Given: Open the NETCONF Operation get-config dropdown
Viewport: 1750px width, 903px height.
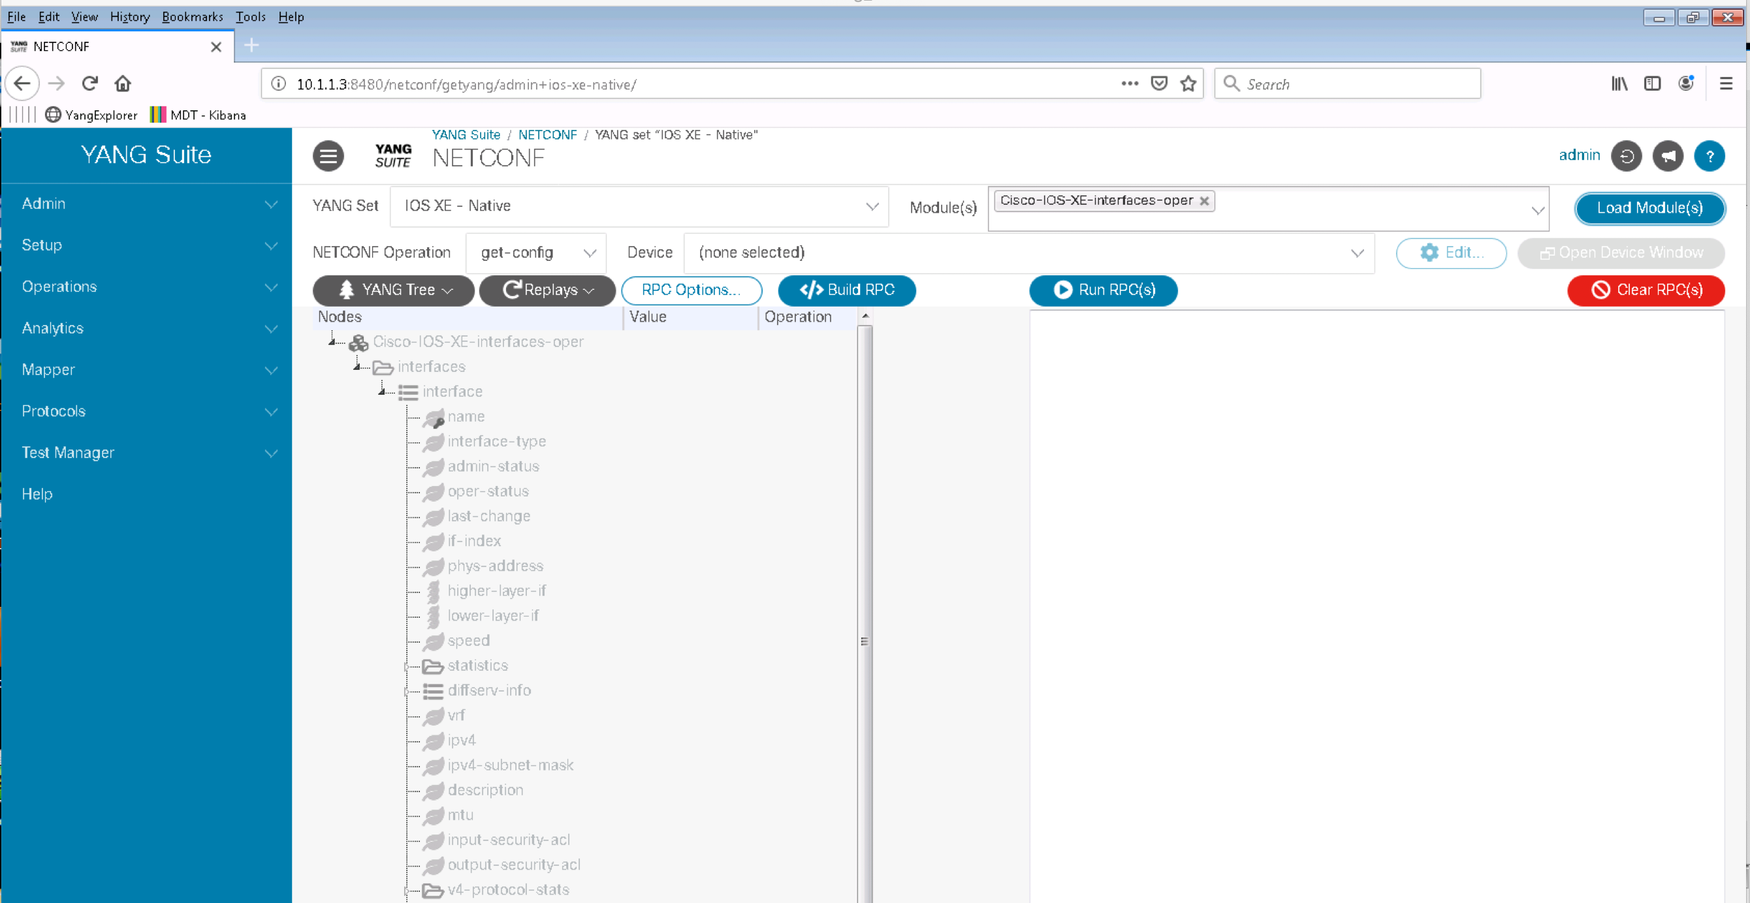Looking at the screenshot, I should coord(535,253).
